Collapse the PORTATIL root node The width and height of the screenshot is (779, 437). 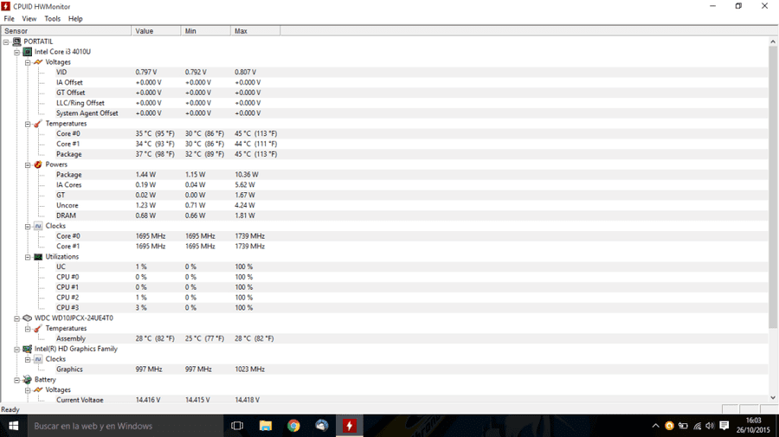(x=6, y=42)
